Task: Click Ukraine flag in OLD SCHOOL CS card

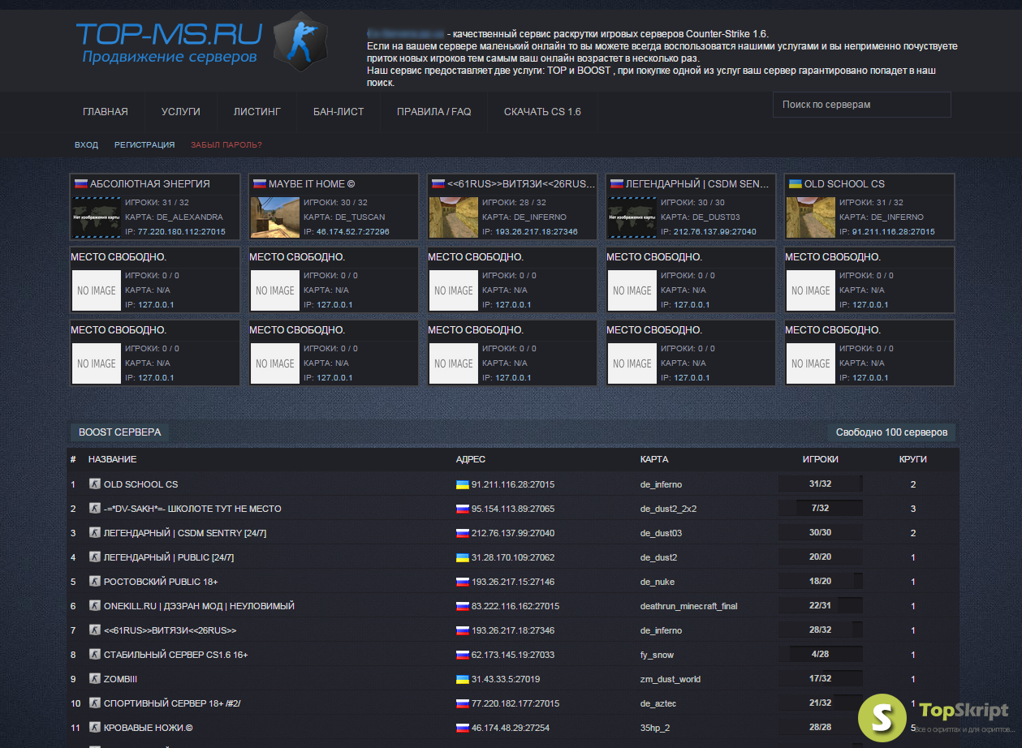Action: [795, 184]
